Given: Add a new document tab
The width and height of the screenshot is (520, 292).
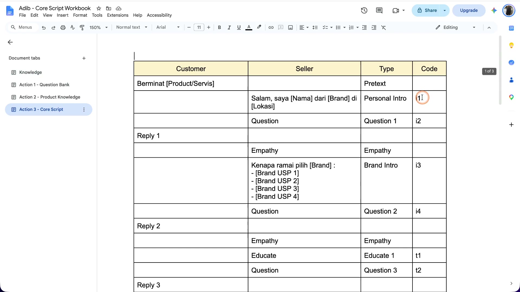Looking at the screenshot, I should pyautogui.click(x=84, y=58).
